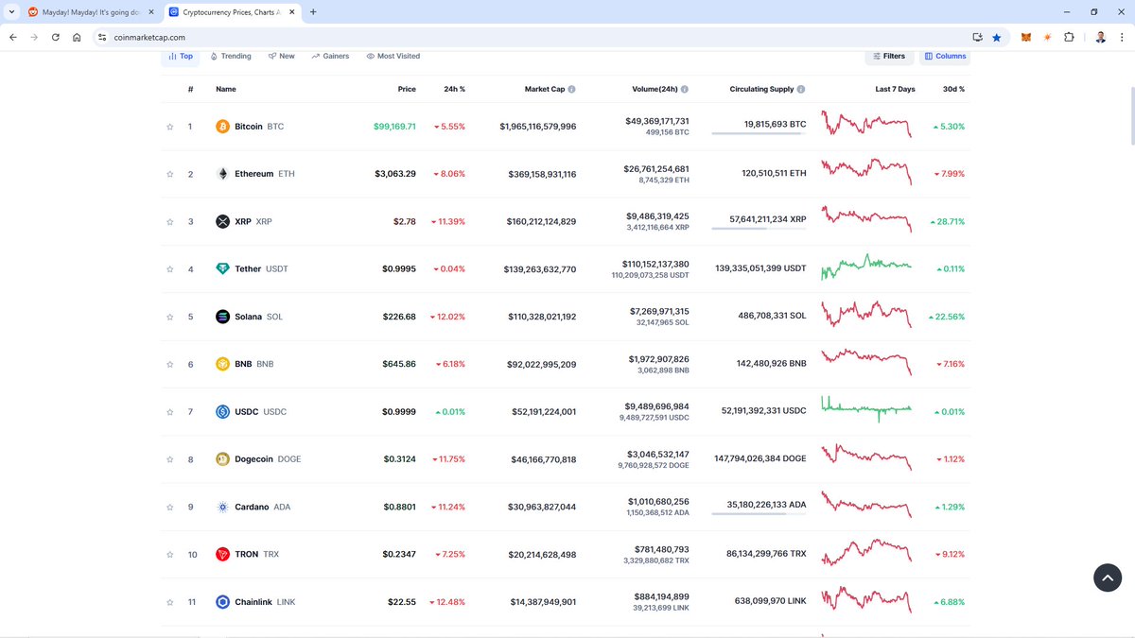Go to browser home page
Viewport: 1135px width, 638px height.
tap(77, 37)
